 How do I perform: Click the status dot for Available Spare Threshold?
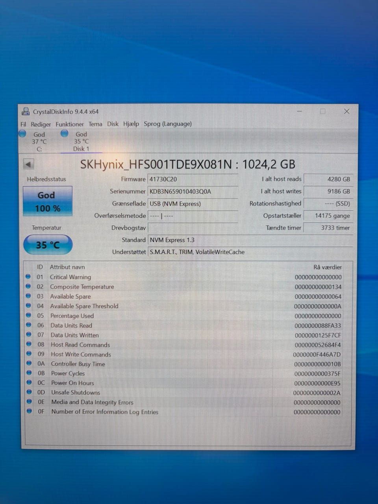pyautogui.click(x=28, y=306)
